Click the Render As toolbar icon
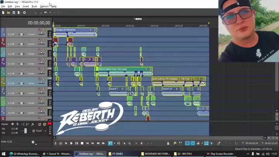The width and height of the screenshot is (279, 157). [19, 13]
